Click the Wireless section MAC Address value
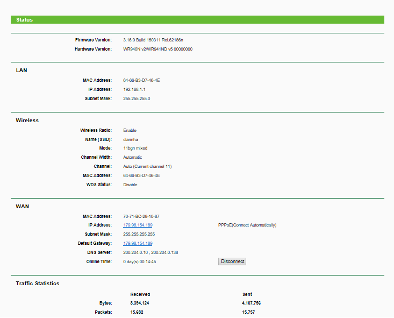This screenshot has height=318, width=394. coord(141,175)
